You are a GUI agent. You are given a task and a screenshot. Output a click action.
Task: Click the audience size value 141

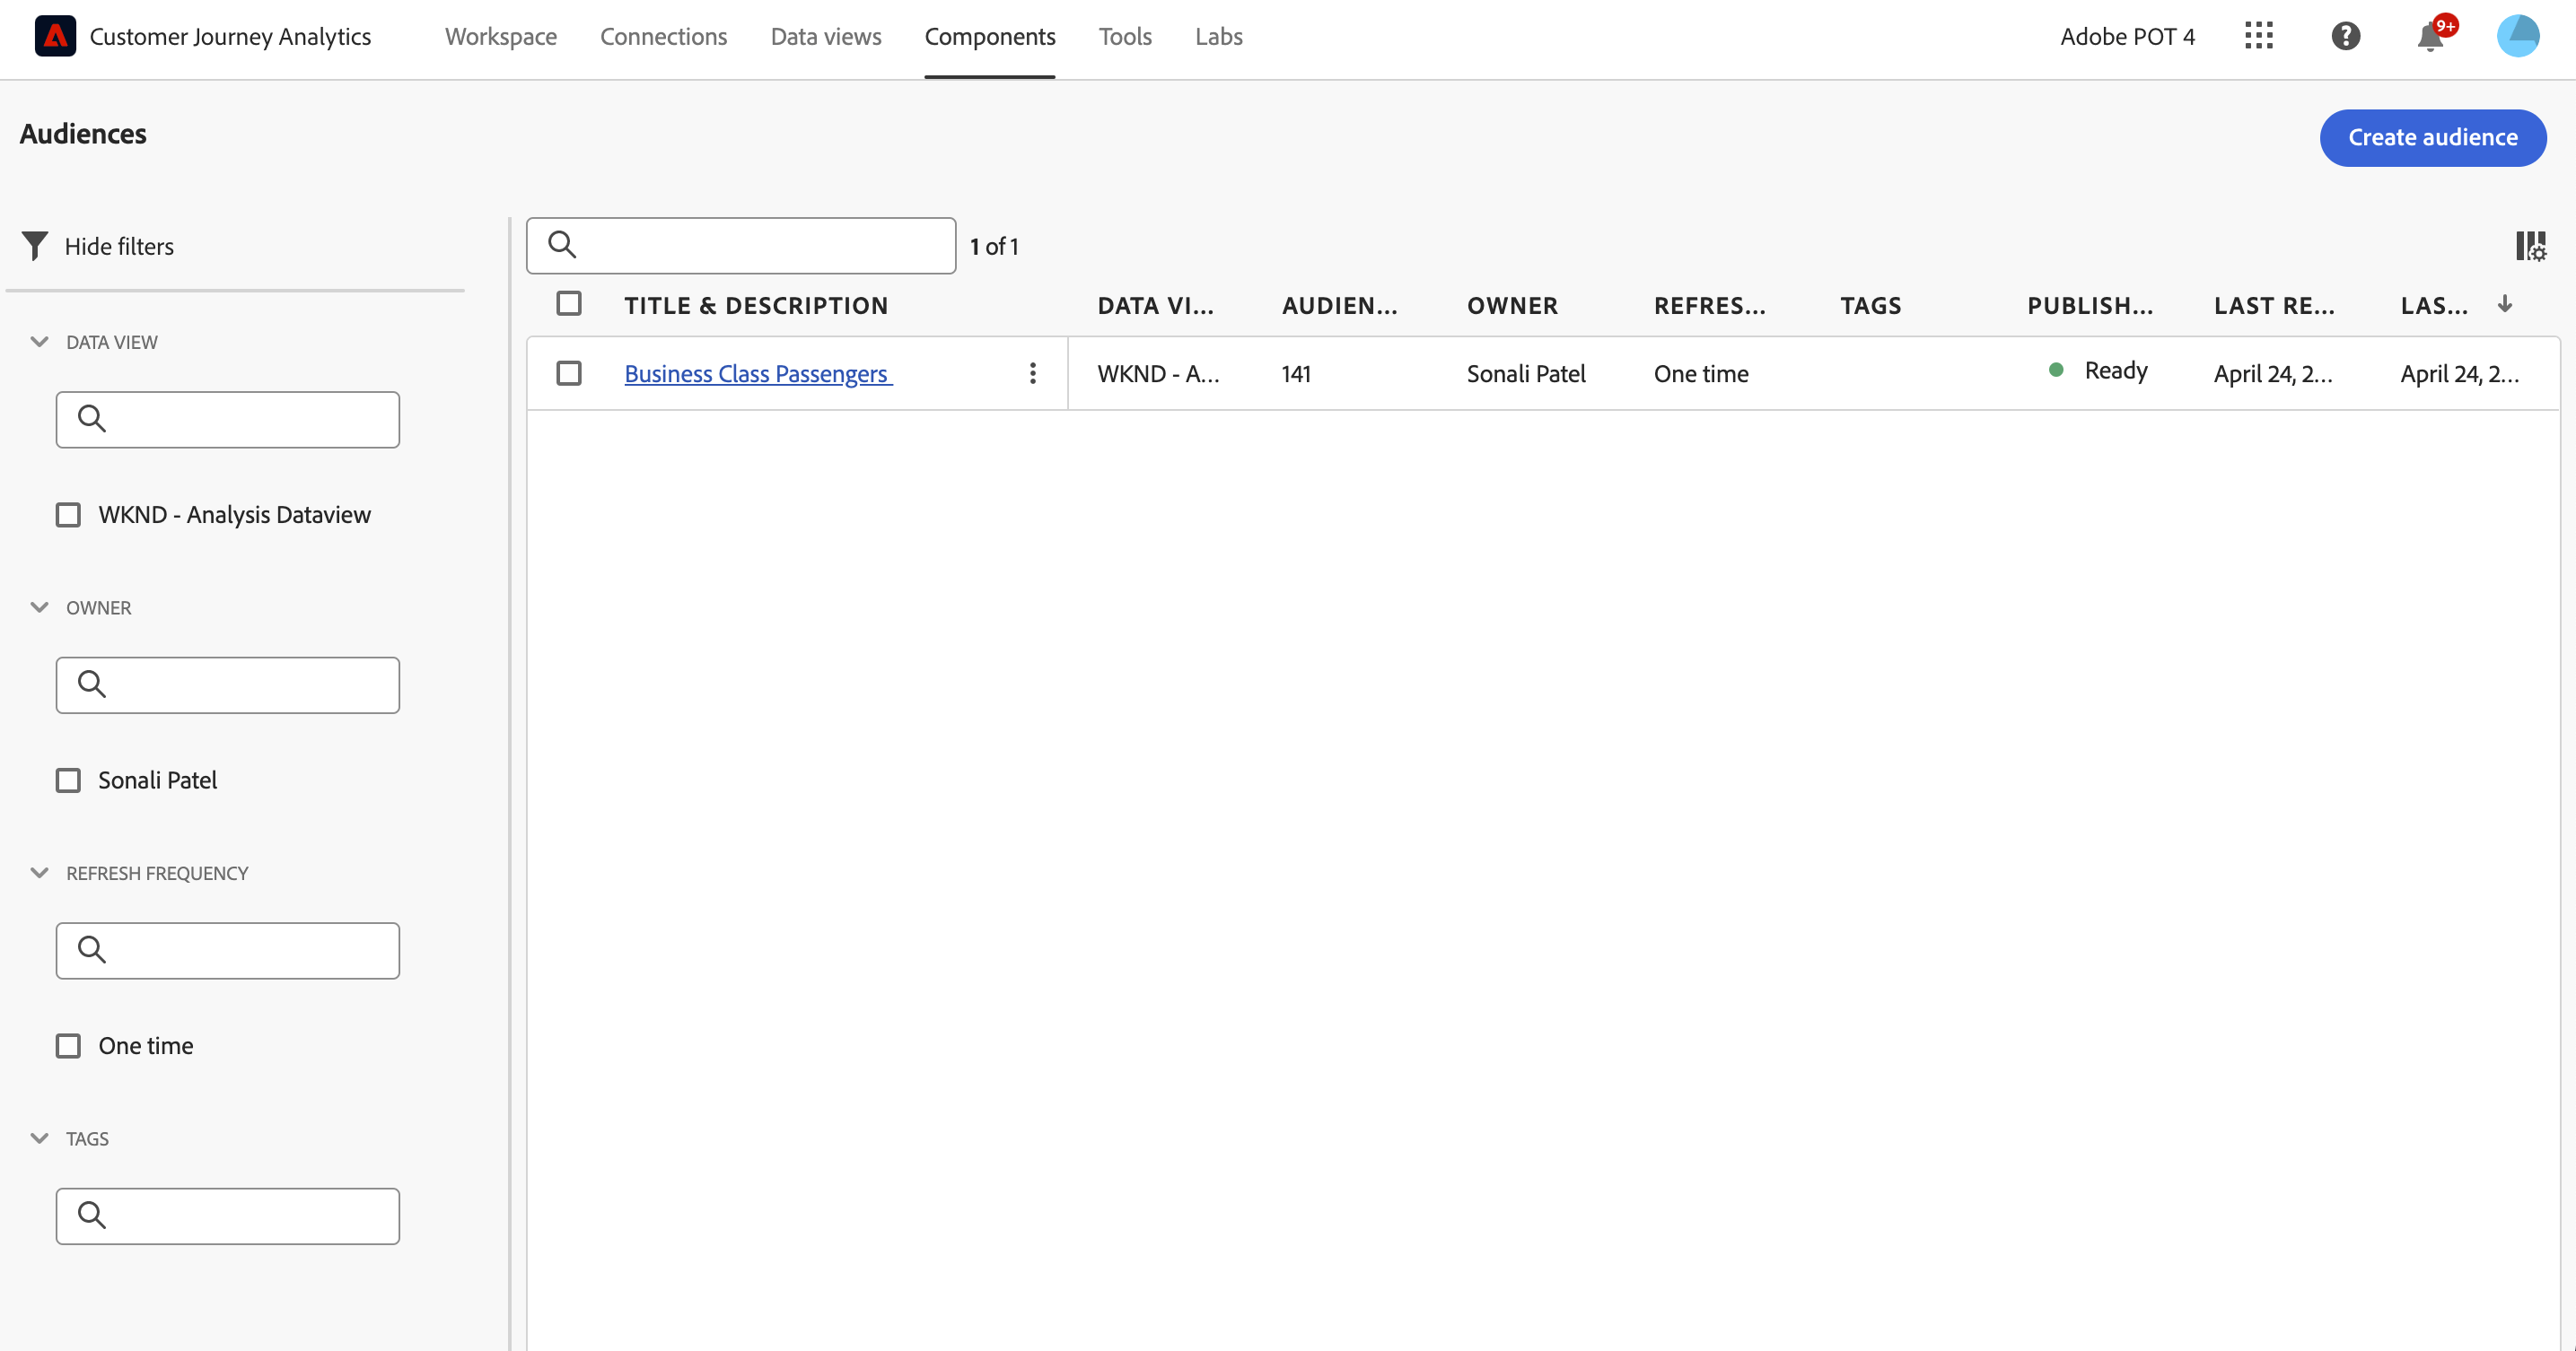coord(1296,374)
